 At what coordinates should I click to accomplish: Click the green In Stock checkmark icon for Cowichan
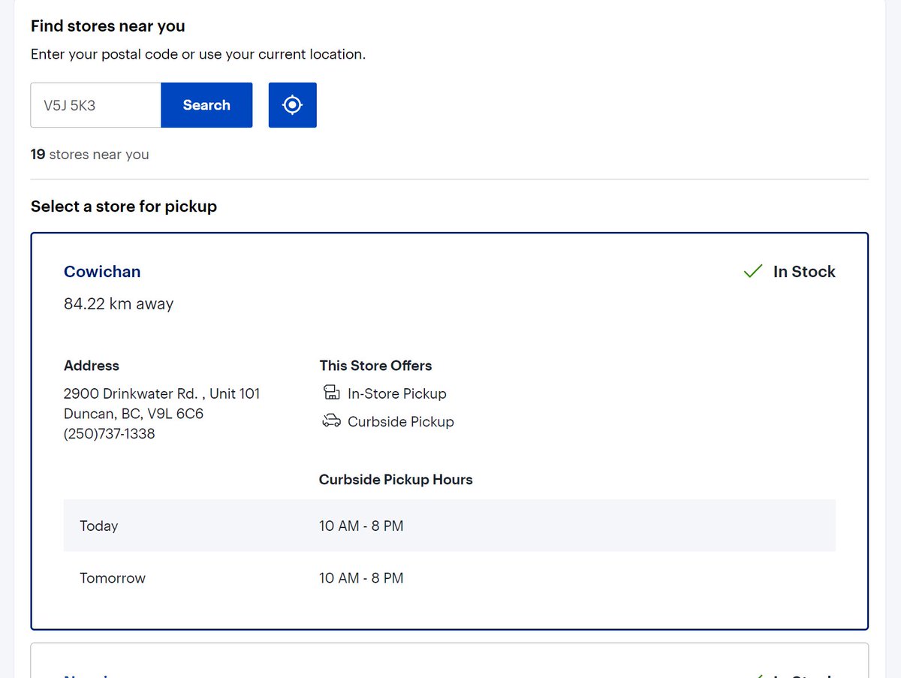click(x=753, y=272)
